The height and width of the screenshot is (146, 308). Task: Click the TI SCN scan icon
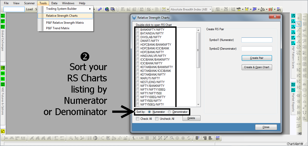click(x=293, y=26)
